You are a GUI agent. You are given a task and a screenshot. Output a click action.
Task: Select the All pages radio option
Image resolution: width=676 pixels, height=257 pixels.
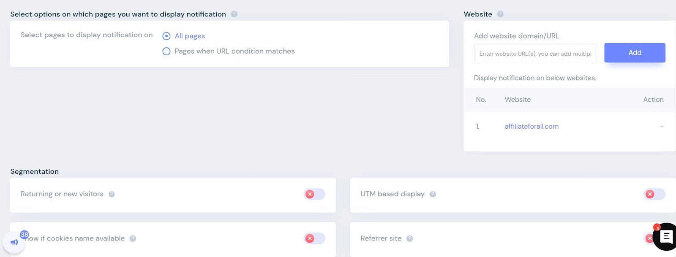pos(166,36)
